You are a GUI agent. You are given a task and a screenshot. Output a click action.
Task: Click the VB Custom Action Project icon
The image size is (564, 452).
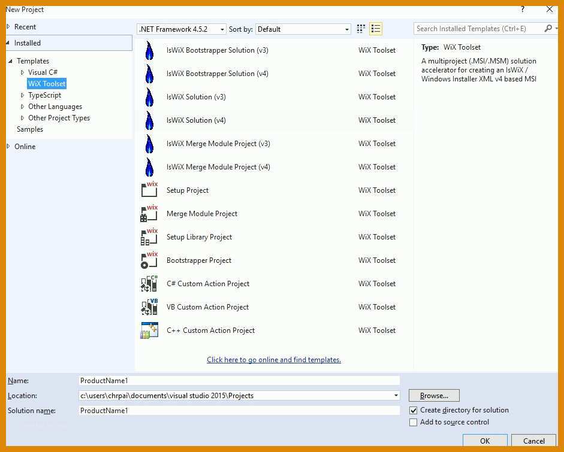point(149,307)
